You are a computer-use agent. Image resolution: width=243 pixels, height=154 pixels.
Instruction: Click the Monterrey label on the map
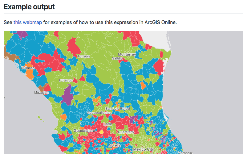[127, 55]
